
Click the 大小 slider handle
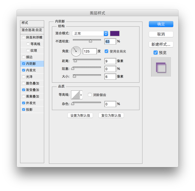[74, 76]
